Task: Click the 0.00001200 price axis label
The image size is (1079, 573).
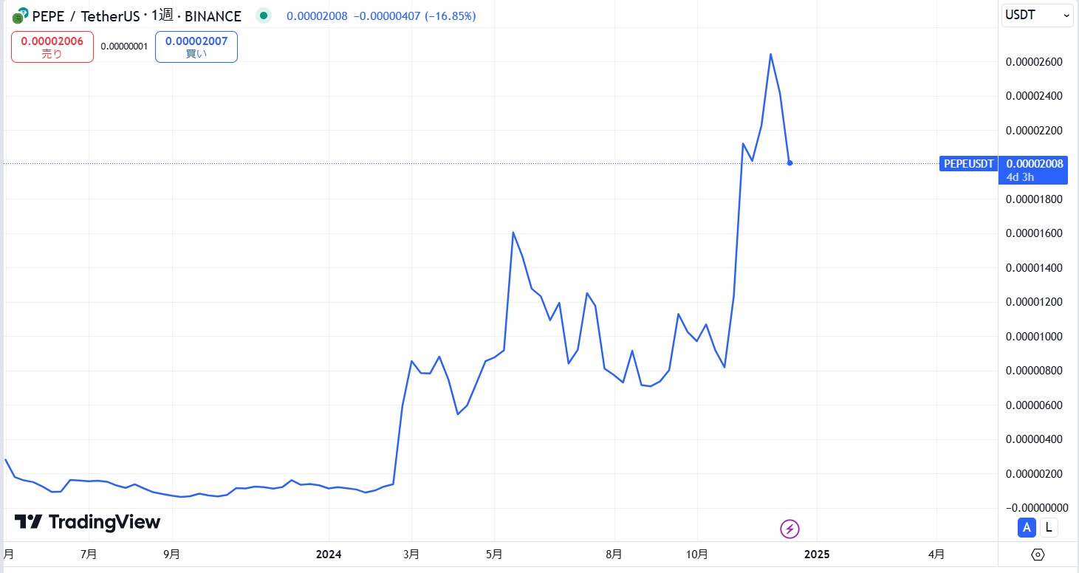Action: pos(1034,302)
